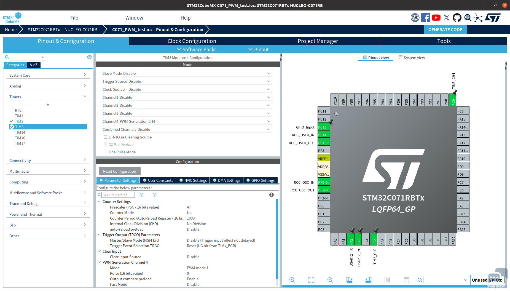510x291 pixels.
Task: Go to Home breadcrumb
Action: (11, 30)
